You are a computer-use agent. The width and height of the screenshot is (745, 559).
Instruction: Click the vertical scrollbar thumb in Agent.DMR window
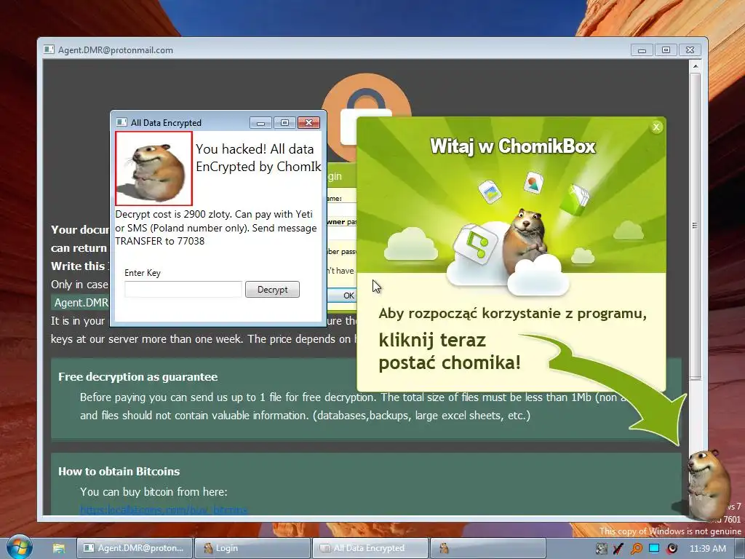click(x=695, y=226)
